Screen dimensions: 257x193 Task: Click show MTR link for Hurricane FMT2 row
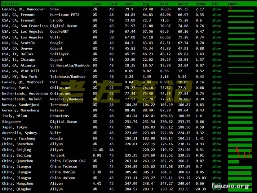[x=216, y=15]
